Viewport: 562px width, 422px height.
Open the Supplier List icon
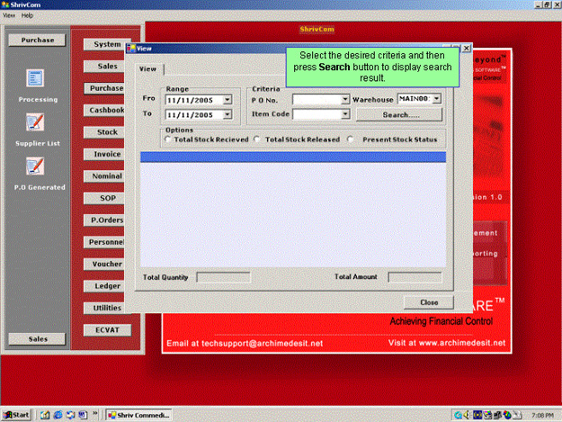[36, 122]
